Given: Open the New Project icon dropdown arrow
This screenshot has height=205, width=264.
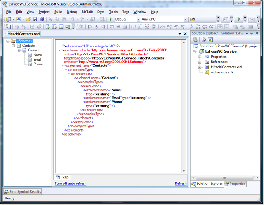Looking at the screenshot, I should click(13, 19).
